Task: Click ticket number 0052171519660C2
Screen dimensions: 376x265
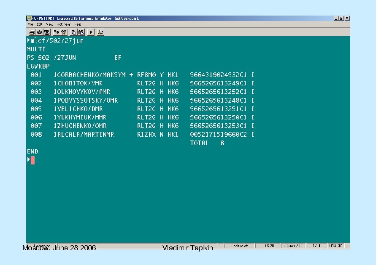Action: (218, 135)
